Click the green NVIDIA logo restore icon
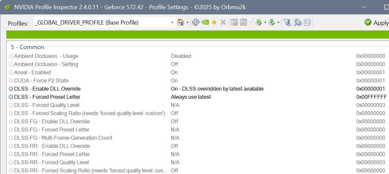 tap(205, 22)
